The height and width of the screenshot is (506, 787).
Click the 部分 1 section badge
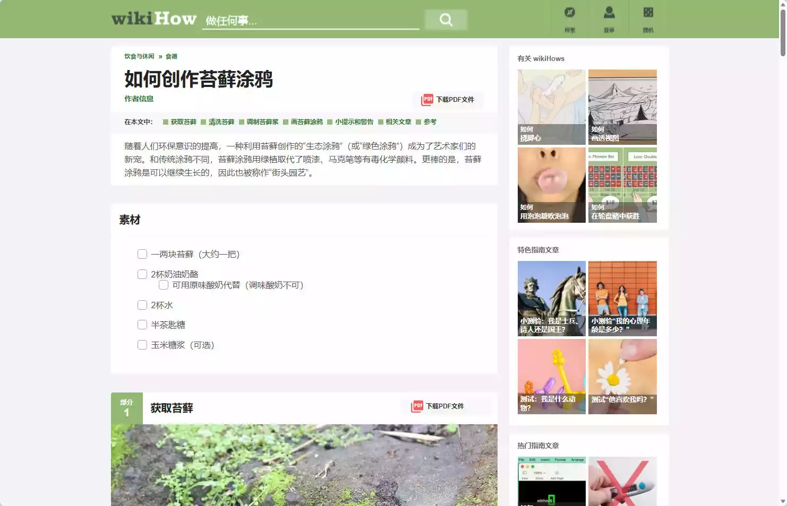click(x=126, y=408)
